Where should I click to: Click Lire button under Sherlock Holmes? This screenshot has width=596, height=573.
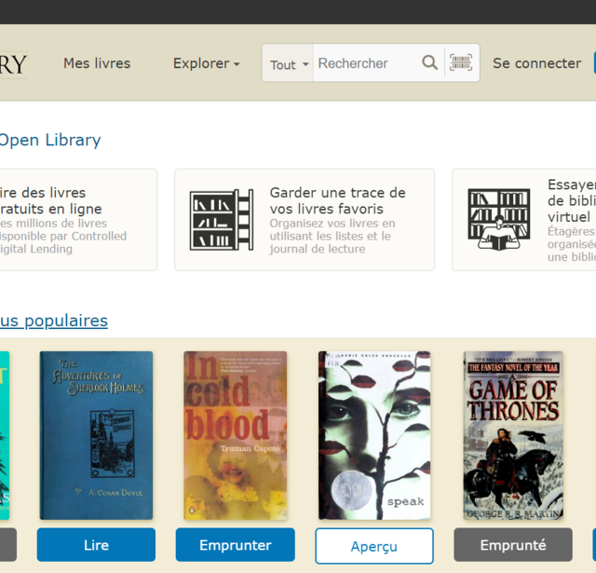coord(96,544)
